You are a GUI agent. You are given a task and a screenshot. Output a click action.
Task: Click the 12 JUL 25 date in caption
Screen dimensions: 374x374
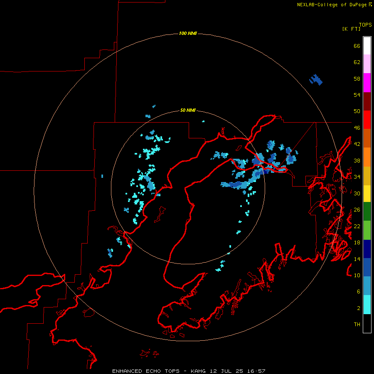coord(226,371)
